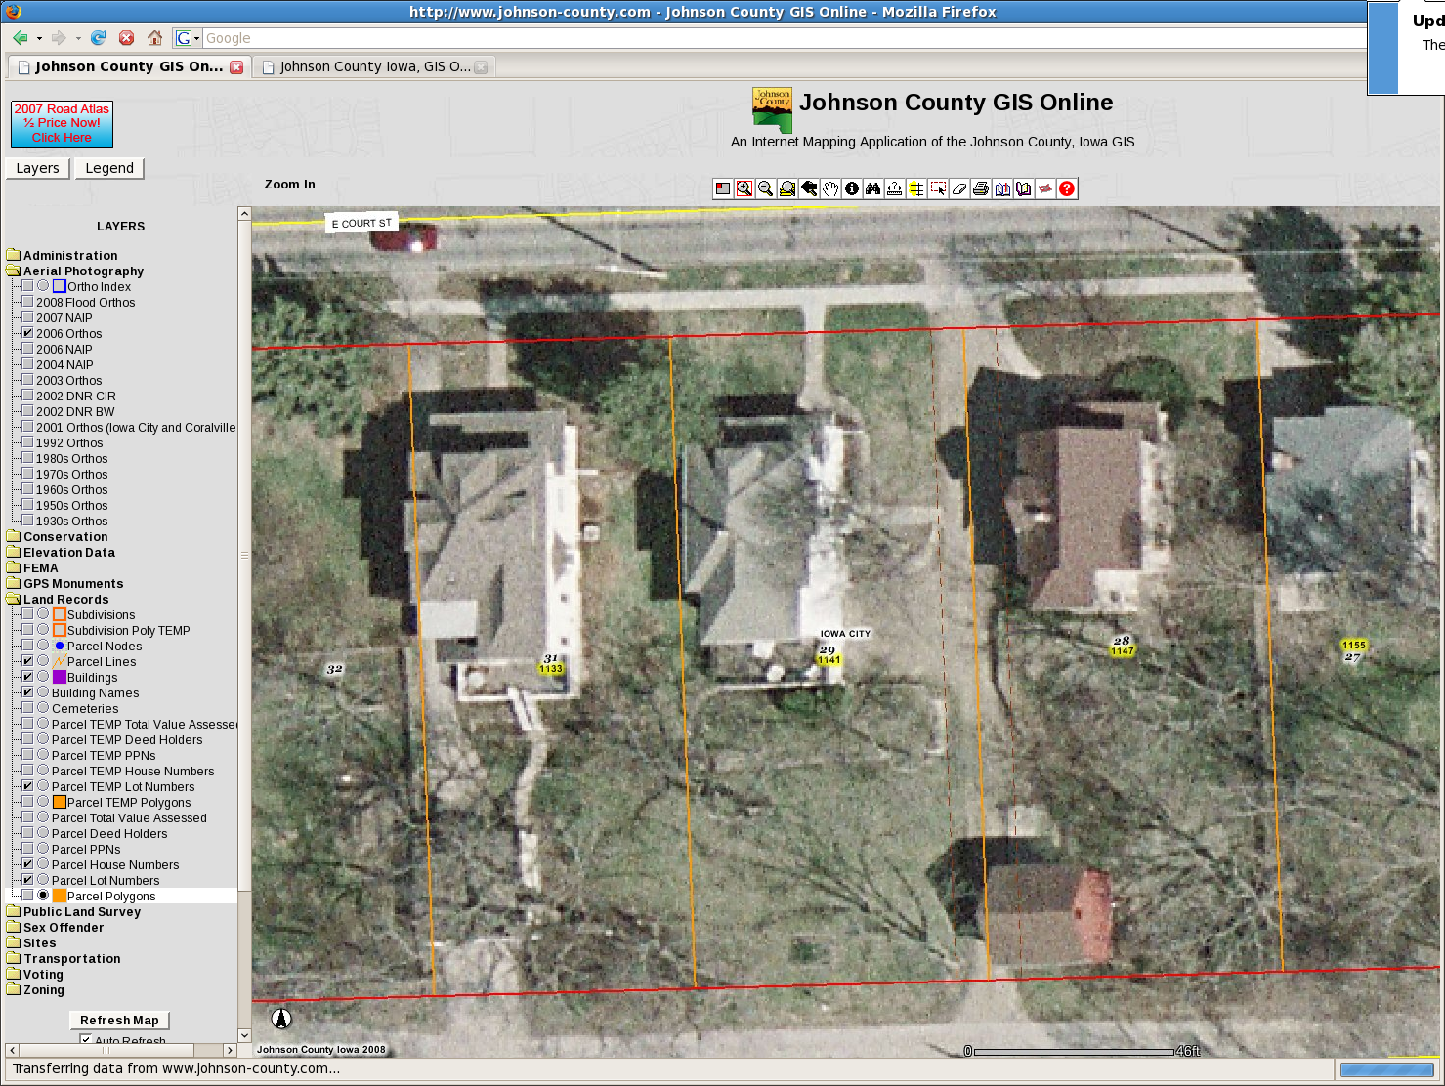Collapse the Aerial Photography folder
Image resolution: width=1445 pixels, height=1086 pixels.
(x=13, y=271)
